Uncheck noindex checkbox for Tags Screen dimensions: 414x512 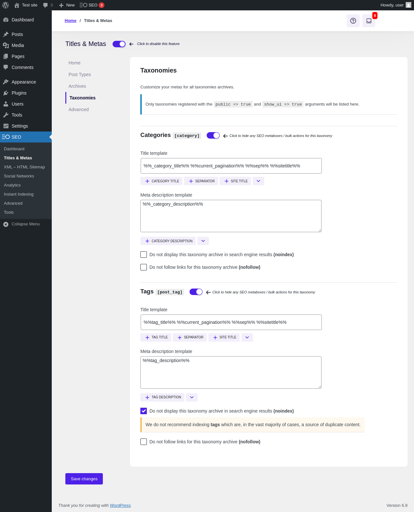coord(144,411)
